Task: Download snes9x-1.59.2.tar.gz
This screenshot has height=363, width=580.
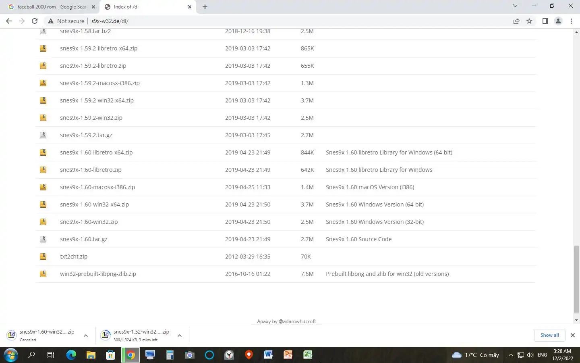Action: 86,135
